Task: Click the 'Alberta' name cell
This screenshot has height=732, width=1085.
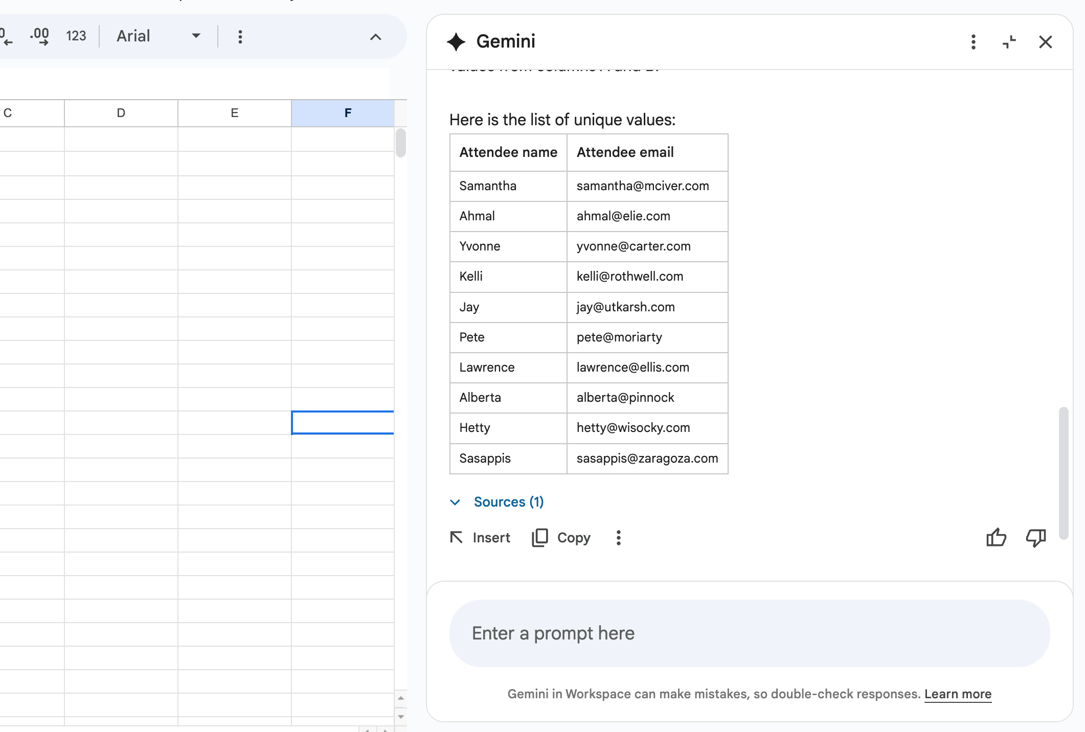Action: (508, 398)
